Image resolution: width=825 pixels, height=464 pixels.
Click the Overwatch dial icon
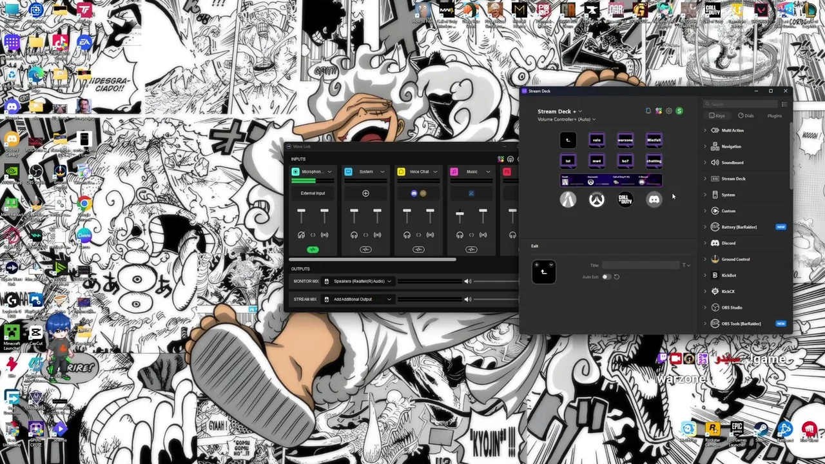pos(597,200)
